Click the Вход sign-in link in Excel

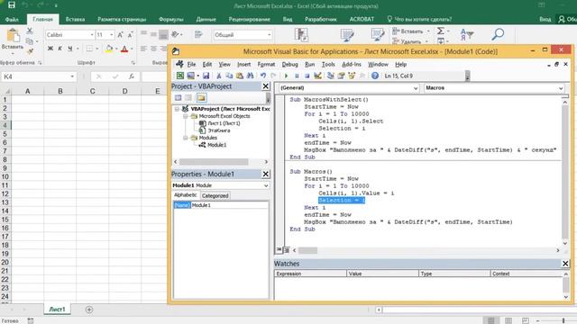545,19
